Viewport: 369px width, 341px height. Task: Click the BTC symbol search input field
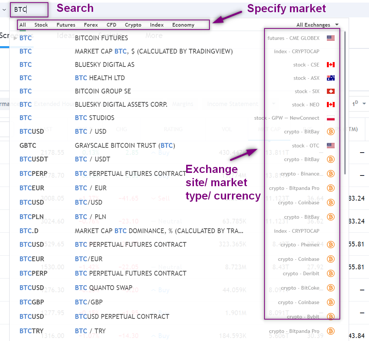29,10
